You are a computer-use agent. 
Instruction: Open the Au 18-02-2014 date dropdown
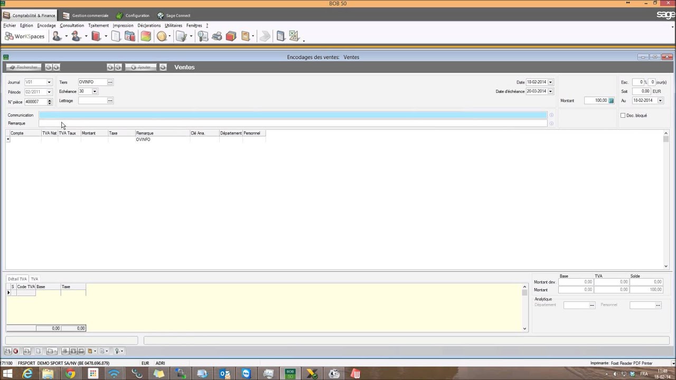pyautogui.click(x=660, y=100)
